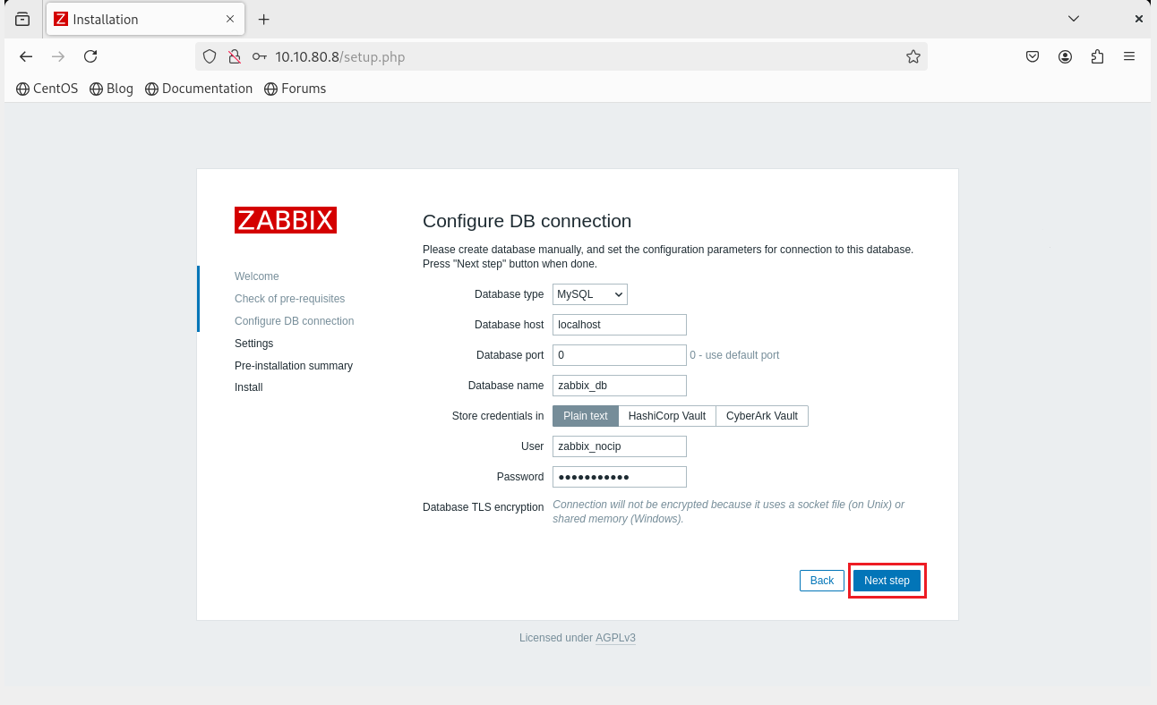Click the Check of pre-requisites step
This screenshot has height=705, width=1157.
pos(289,299)
